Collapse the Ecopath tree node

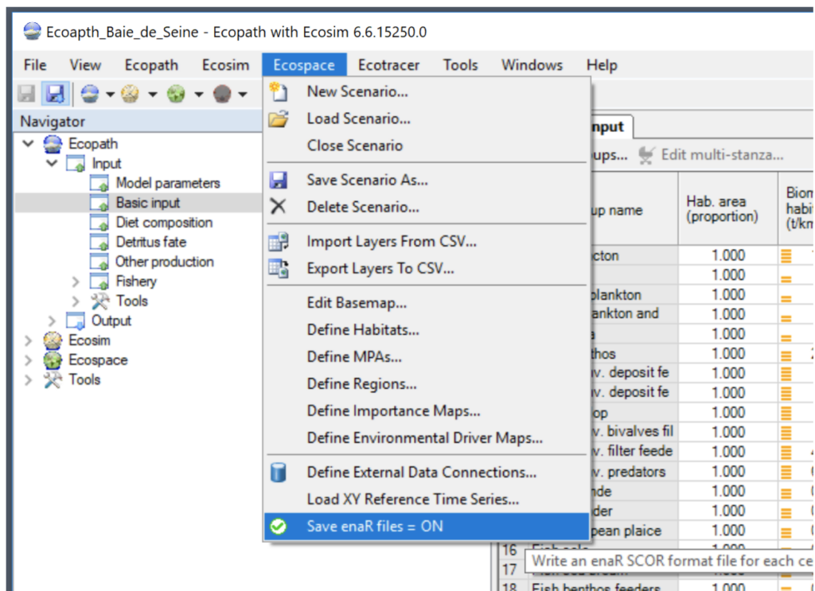click(29, 144)
